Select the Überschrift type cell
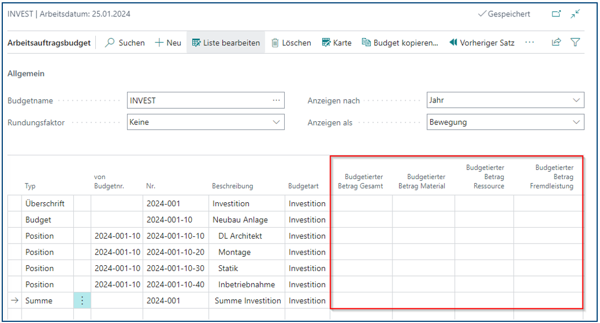600x323 pixels. 48,203
